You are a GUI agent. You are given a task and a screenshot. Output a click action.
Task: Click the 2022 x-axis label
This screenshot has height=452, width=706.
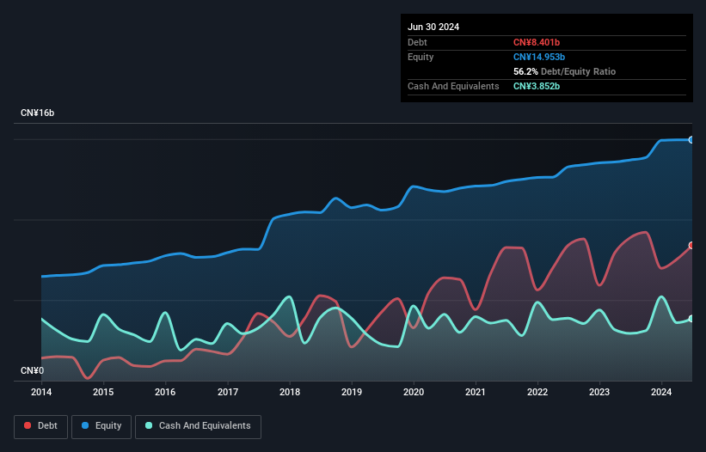[537, 392]
